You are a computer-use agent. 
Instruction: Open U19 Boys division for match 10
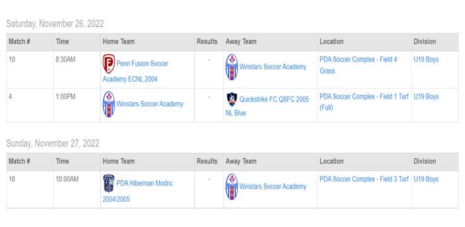coord(426,59)
